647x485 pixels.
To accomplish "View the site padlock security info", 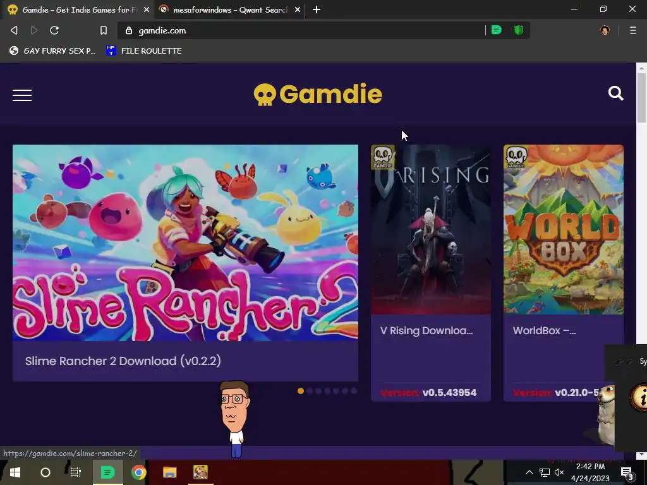I will 129,30.
